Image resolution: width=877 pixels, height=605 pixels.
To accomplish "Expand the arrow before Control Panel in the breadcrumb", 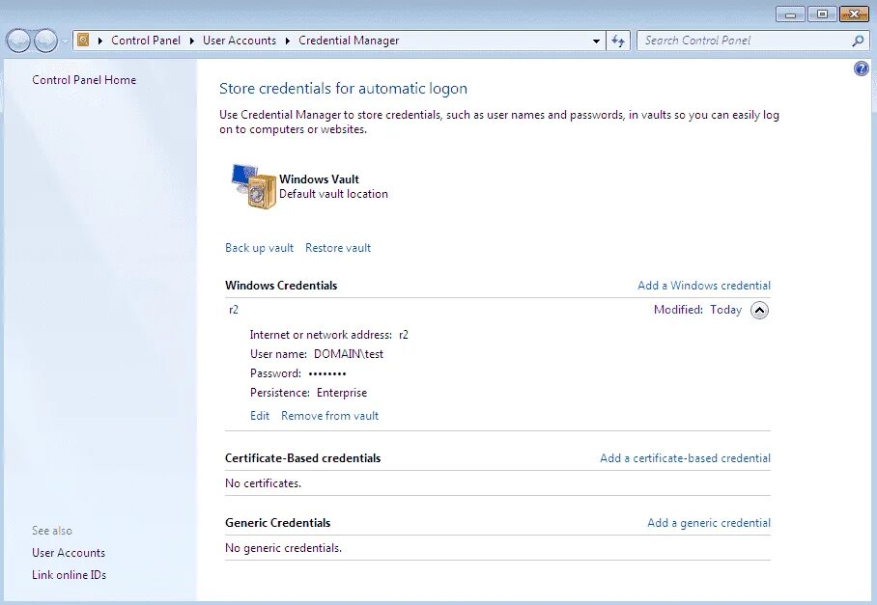I will 100,41.
